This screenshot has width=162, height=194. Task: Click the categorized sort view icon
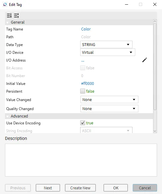point(9,16)
